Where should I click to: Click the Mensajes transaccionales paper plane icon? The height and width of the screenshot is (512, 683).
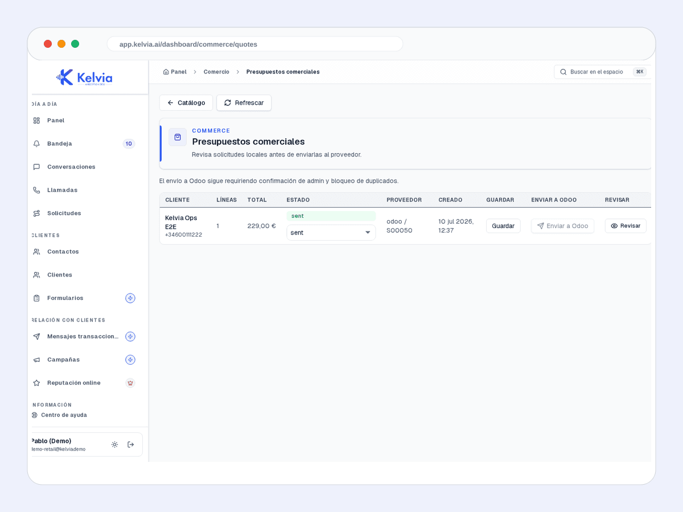(36, 336)
